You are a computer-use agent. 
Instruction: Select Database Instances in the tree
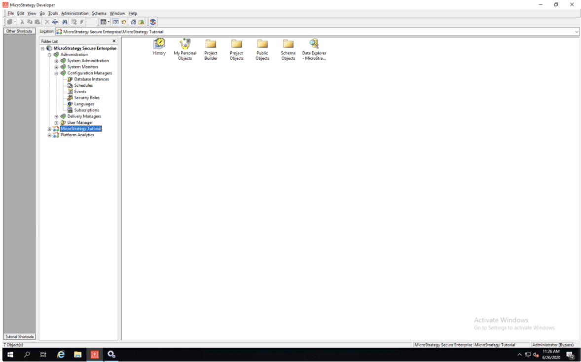[x=91, y=79]
